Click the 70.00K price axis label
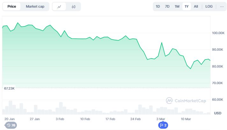This screenshot has height=130, width=227. pos(217,83)
